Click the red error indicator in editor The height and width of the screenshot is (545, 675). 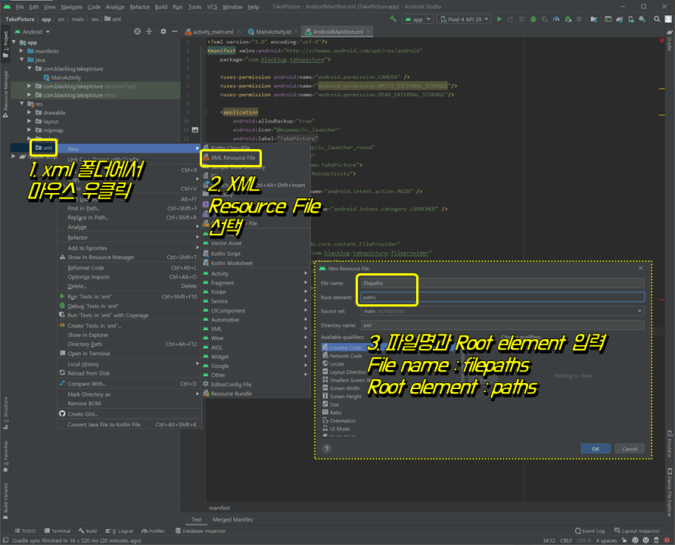click(661, 40)
